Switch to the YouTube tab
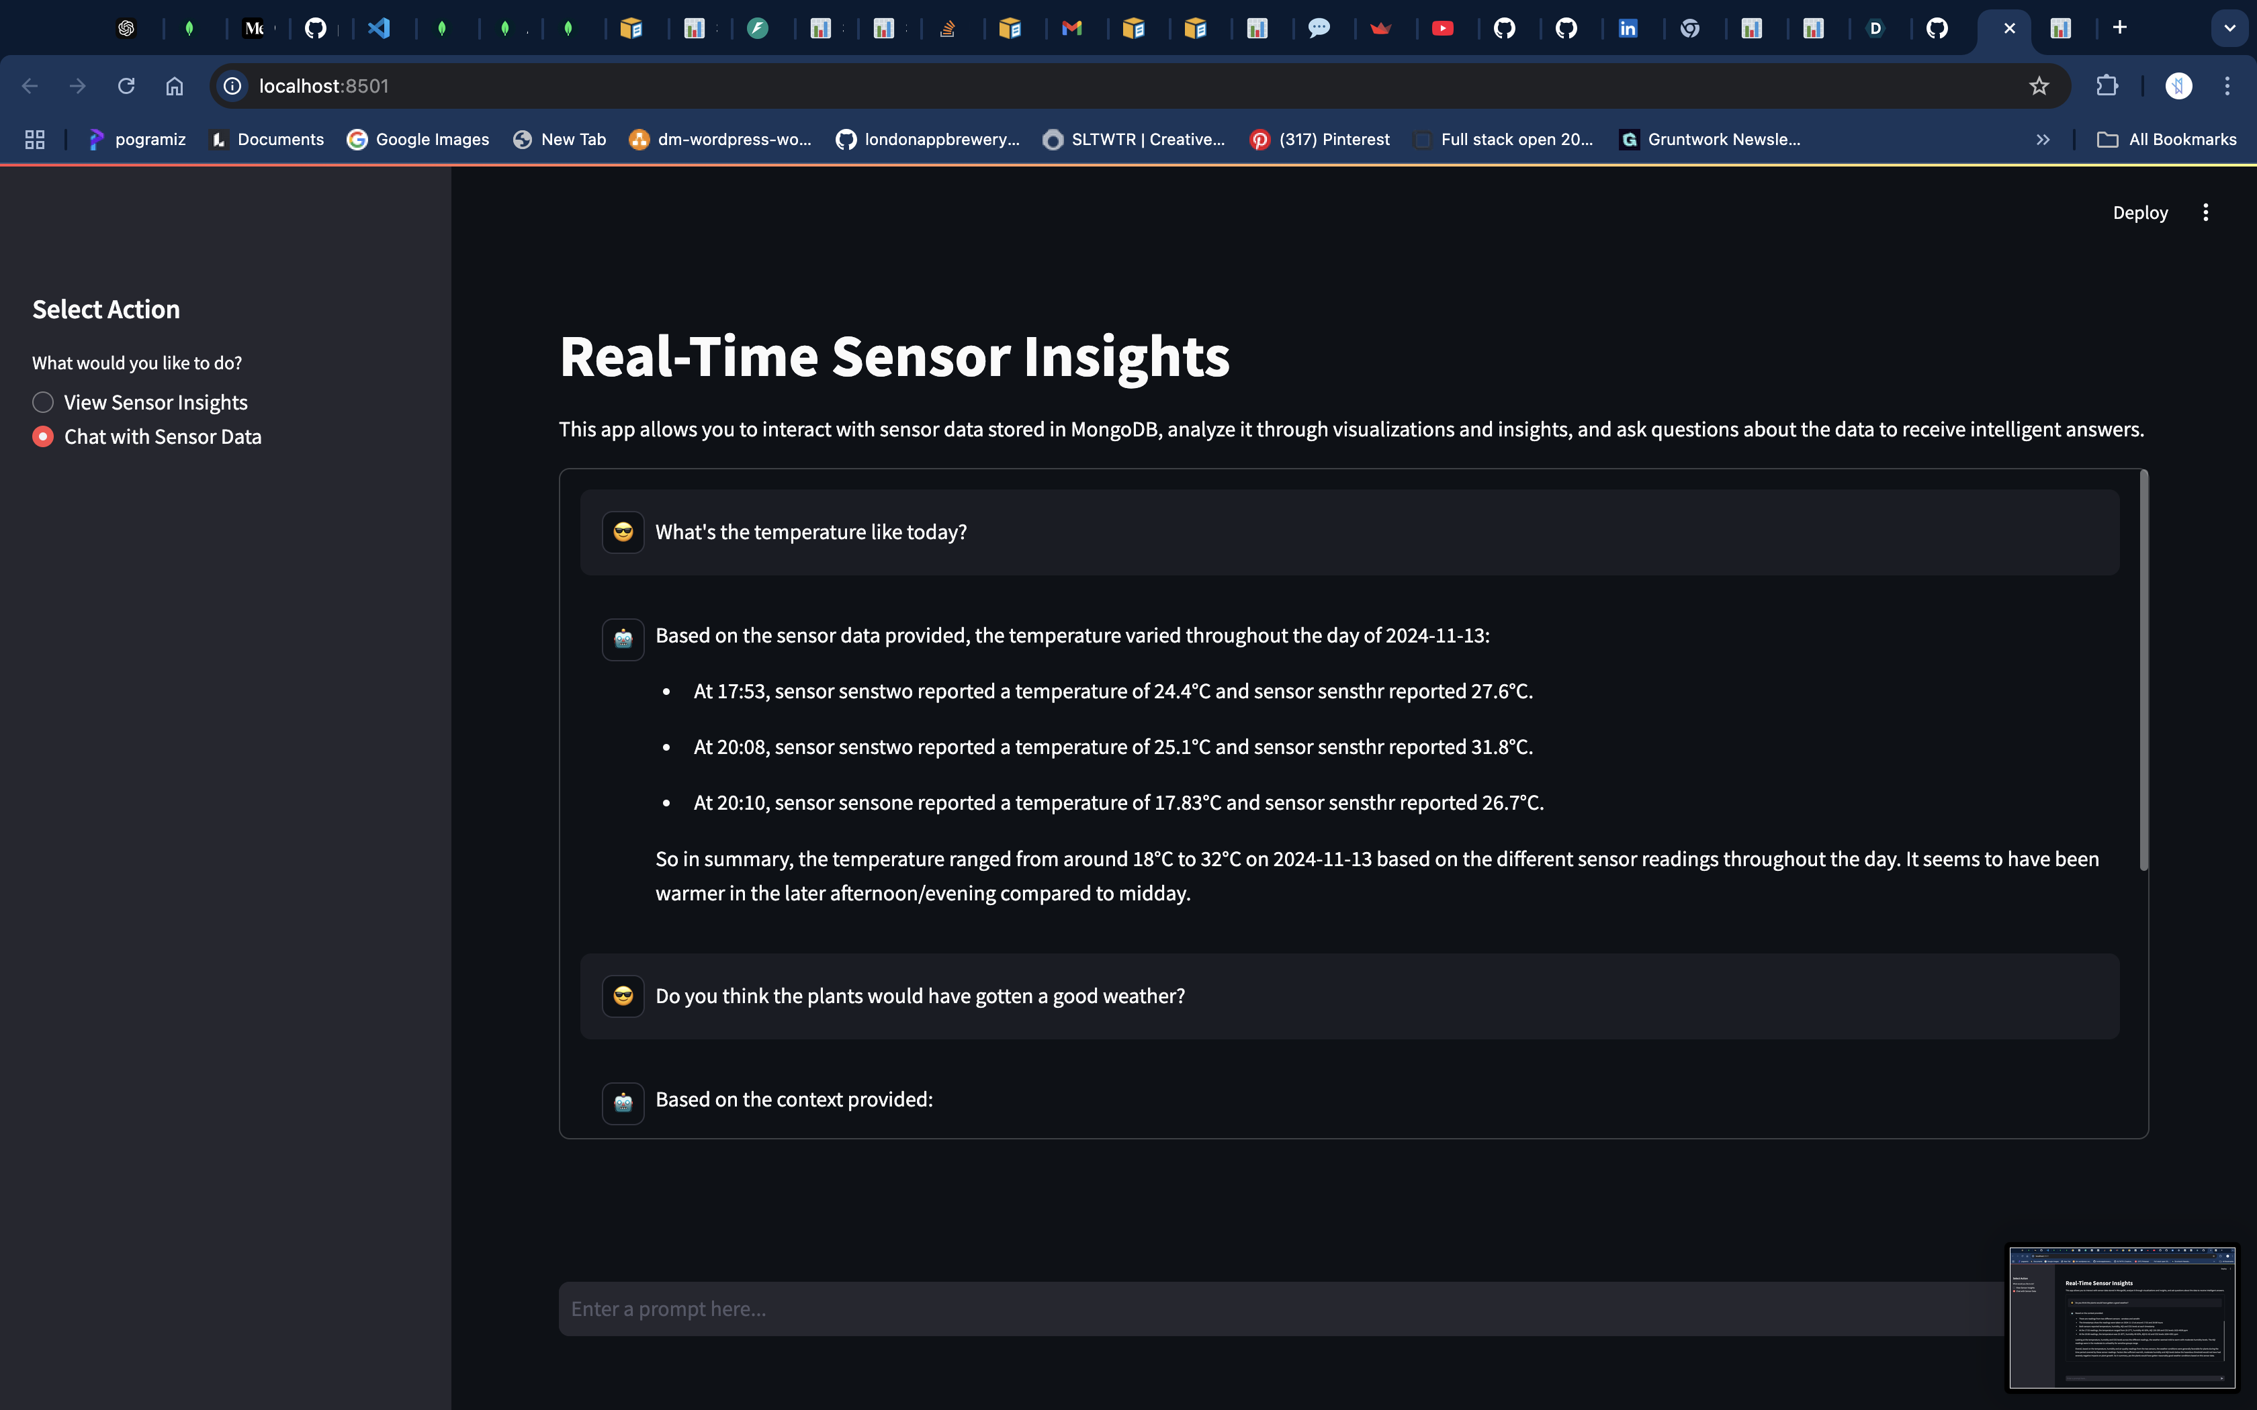2257x1410 pixels. click(x=1442, y=28)
